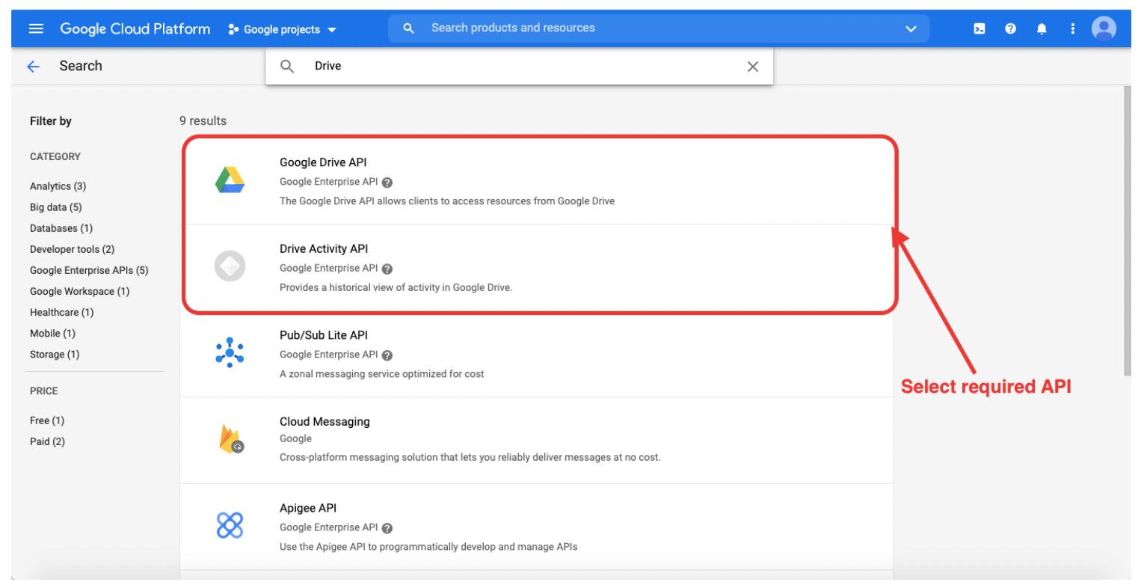1144x588 pixels.
Task: Open the Google projects selector dropdown
Action: tap(283, 29)
